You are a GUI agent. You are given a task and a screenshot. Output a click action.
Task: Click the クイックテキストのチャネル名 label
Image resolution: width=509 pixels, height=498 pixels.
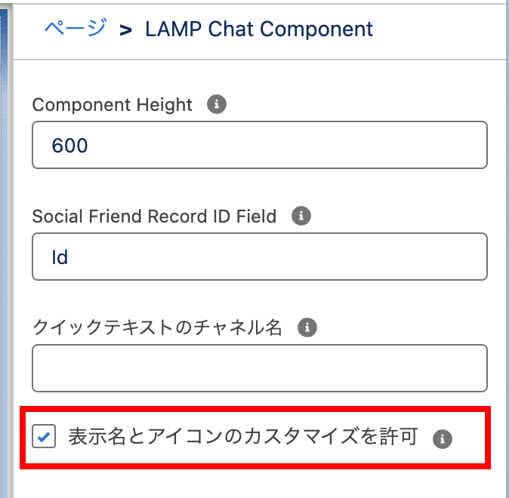tap(157, 327)
